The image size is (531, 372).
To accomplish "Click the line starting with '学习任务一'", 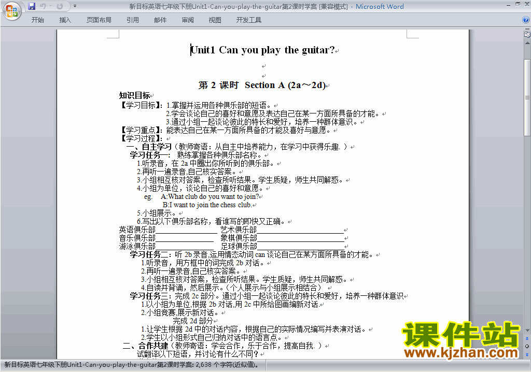I will coord(195,155).
